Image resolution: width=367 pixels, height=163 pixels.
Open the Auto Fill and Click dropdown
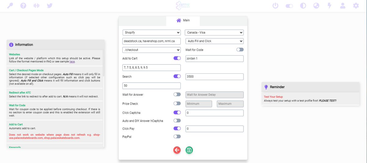214,41
